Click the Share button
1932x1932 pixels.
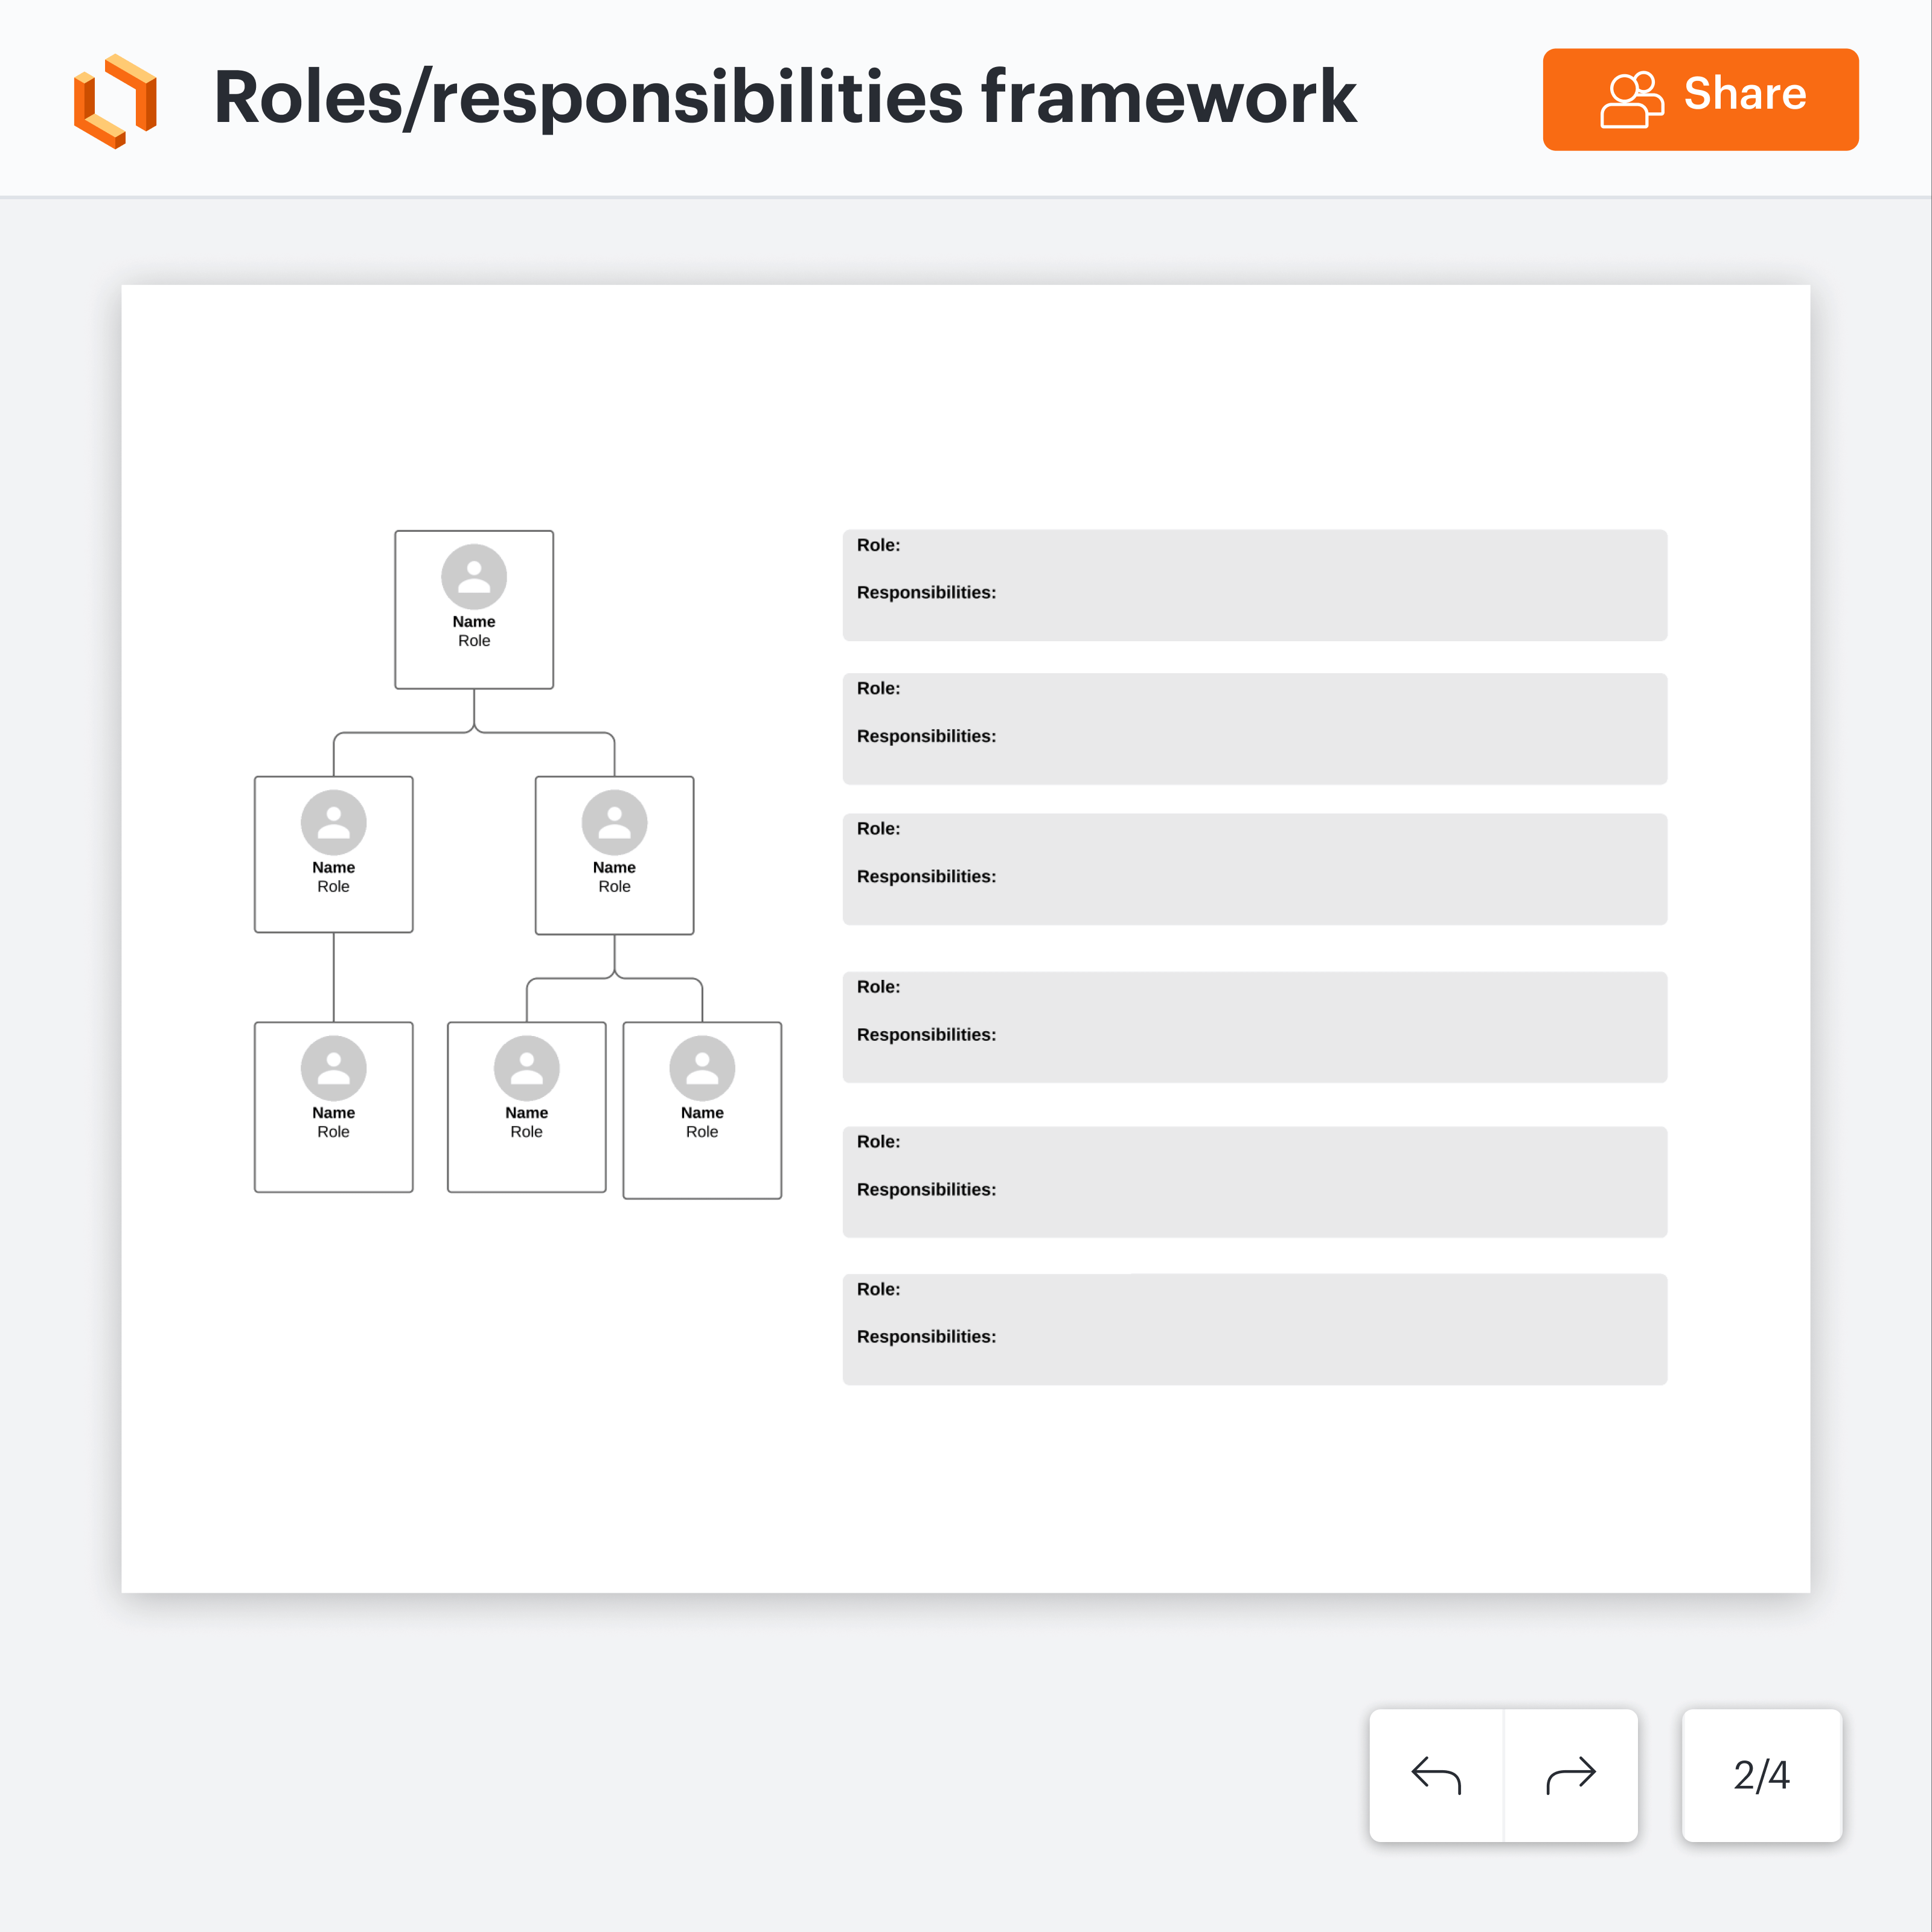pos(1700,99)
